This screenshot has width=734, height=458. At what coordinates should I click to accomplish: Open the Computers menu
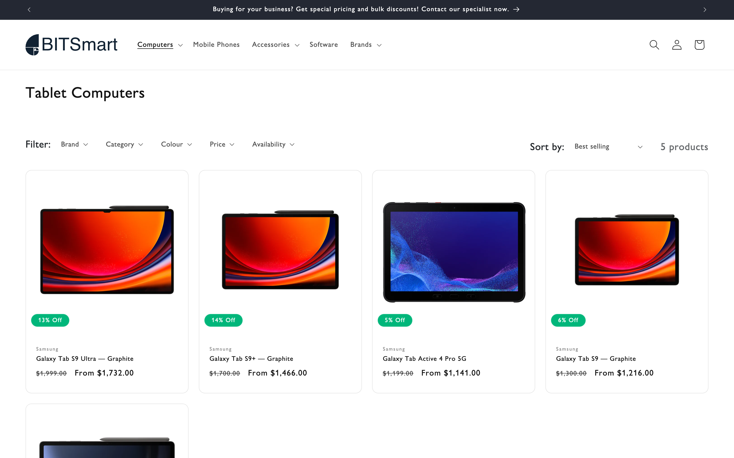pos(160,45)
